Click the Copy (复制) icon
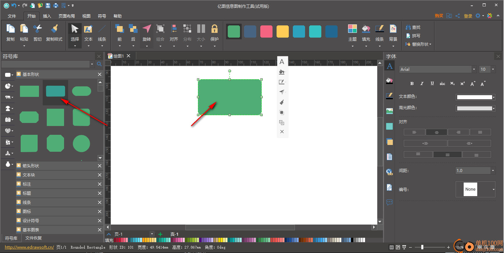 (x=11, y=29)
